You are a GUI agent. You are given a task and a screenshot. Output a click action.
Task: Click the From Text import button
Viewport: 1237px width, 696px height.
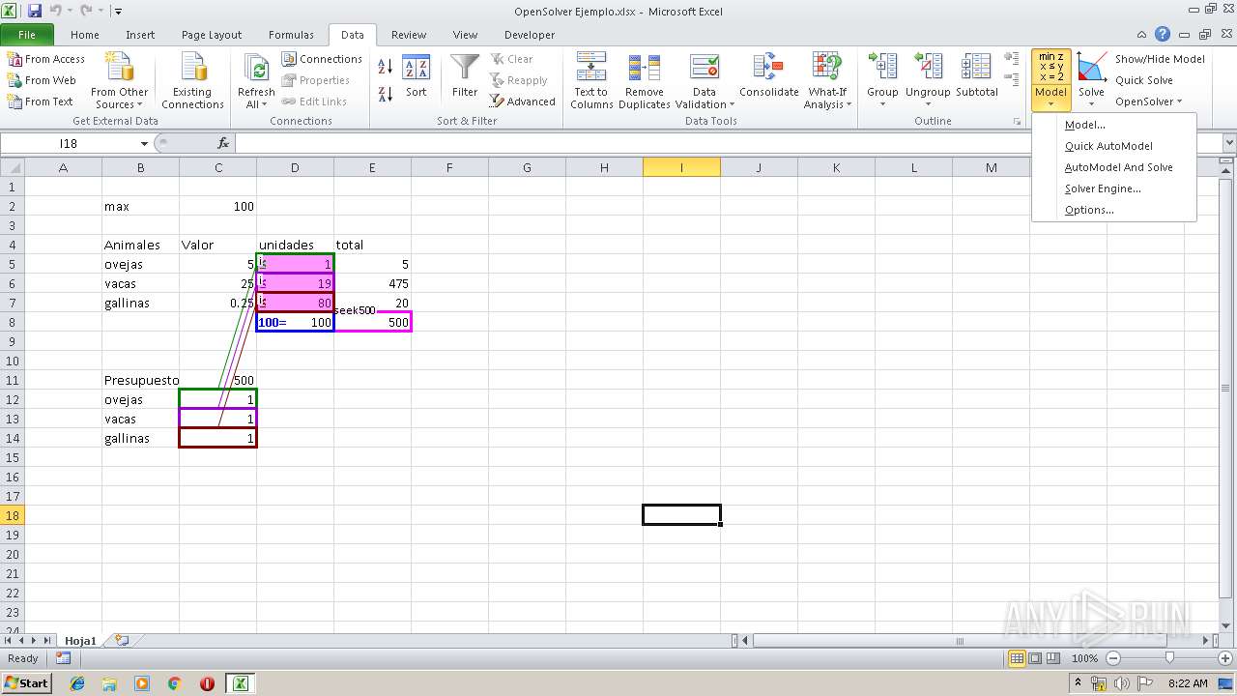pyautogui.click(x=40, y=101)
